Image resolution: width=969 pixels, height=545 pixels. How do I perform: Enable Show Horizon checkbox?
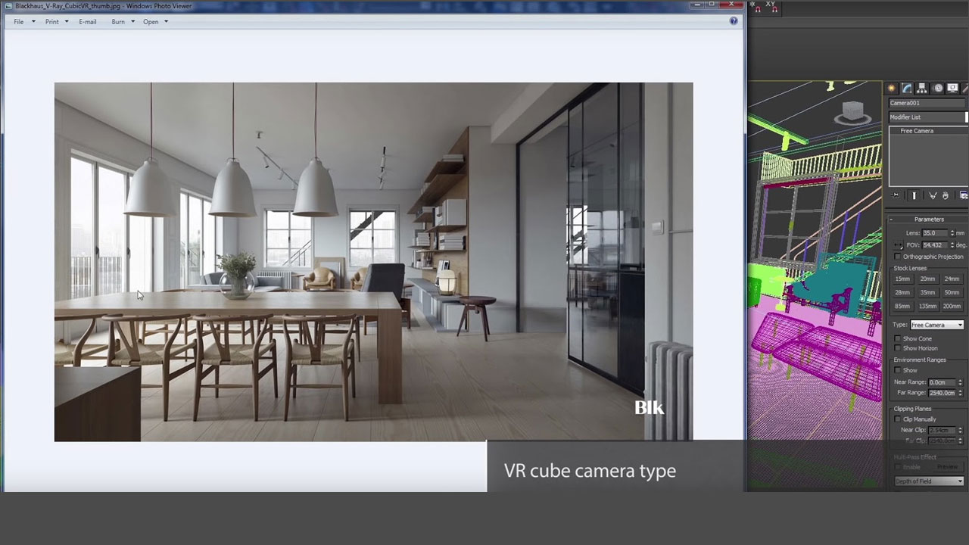tap(899, 348)
